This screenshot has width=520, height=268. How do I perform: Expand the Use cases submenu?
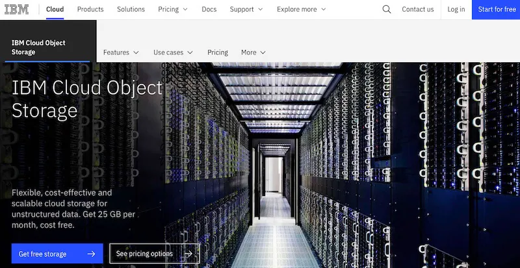173,53
